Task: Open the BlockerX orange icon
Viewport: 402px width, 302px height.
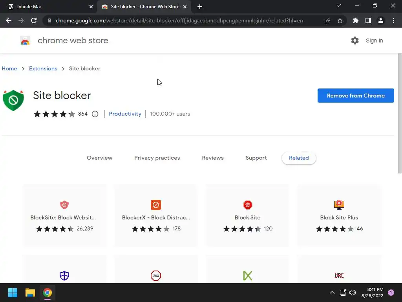Action: tap(156, 204)
